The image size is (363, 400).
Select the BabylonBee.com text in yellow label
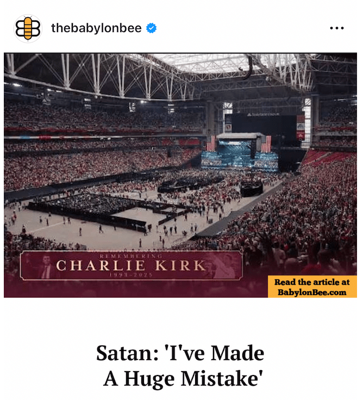coord(312,292)
